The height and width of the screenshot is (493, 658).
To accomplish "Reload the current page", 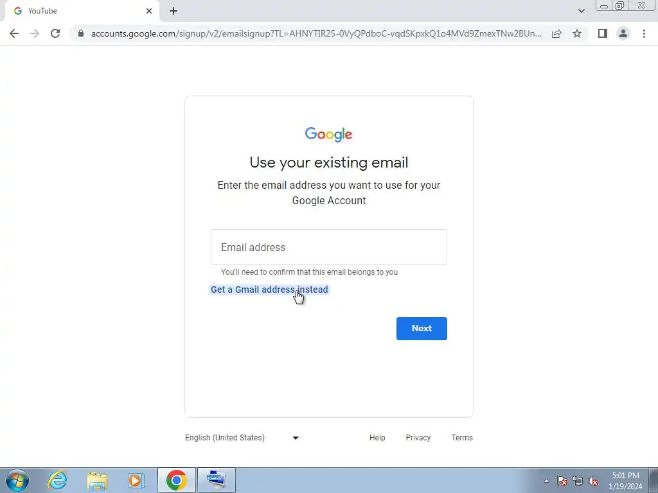I will click(55, 33).
